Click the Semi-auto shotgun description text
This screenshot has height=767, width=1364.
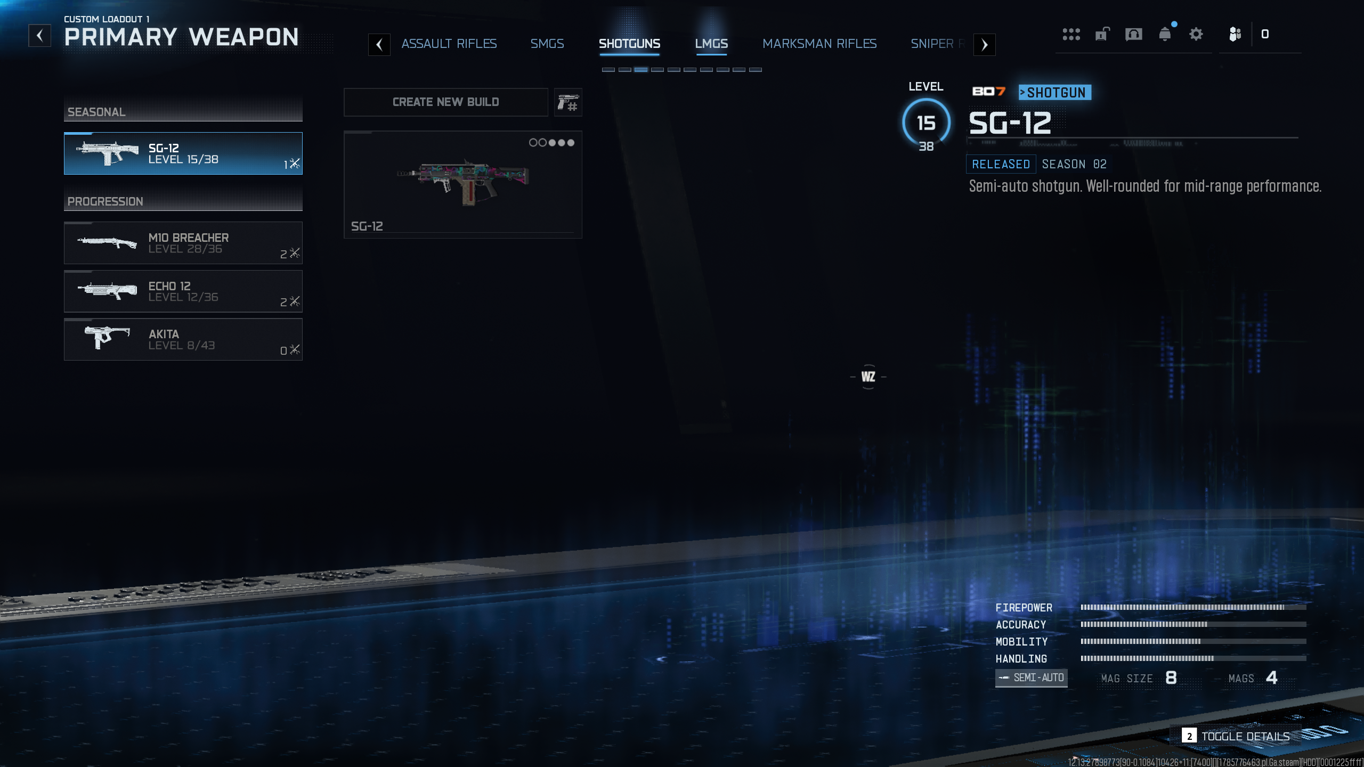(x=1145, y=186)
